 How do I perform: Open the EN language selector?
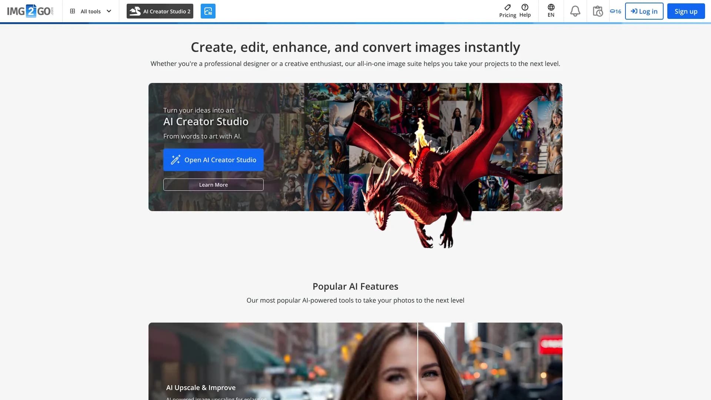coord(551,11)
